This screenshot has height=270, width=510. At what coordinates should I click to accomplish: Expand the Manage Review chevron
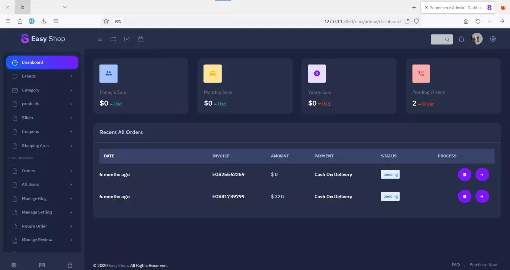(x=71, y=240)
